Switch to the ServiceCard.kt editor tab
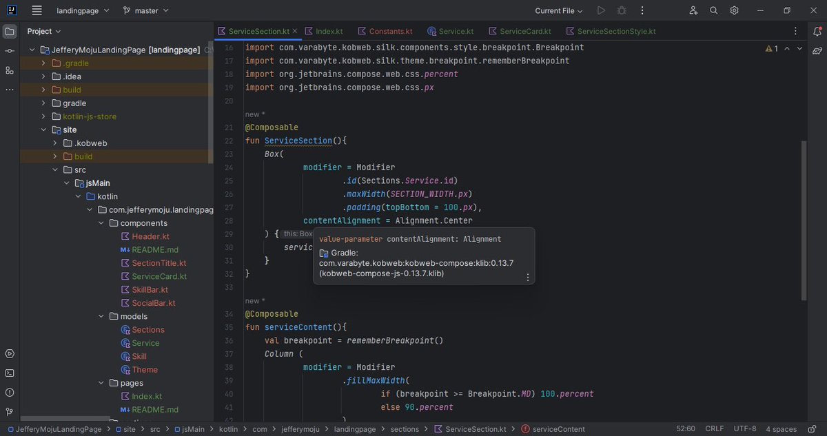Image resolution: width=827 pixels, height=436 pixels. click(520, 32)
